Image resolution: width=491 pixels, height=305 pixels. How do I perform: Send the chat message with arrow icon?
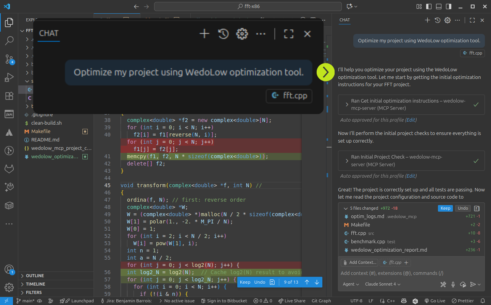pos(473,284)
